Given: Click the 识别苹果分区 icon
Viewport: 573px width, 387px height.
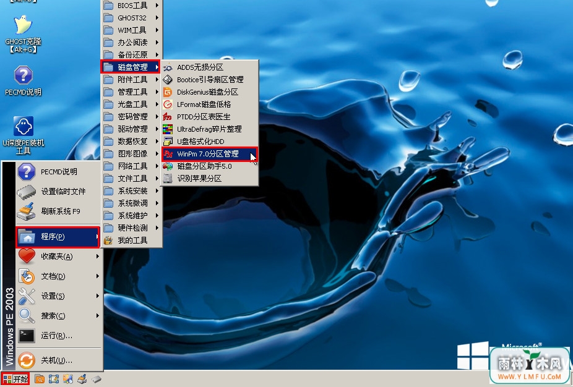Looking at the screenshot, I should click(x=168, y=179).
